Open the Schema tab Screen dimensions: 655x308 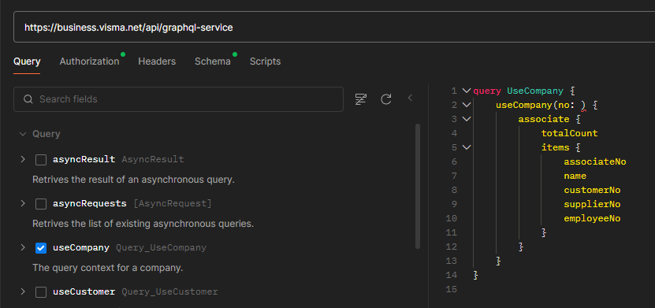tap(213, 61)
